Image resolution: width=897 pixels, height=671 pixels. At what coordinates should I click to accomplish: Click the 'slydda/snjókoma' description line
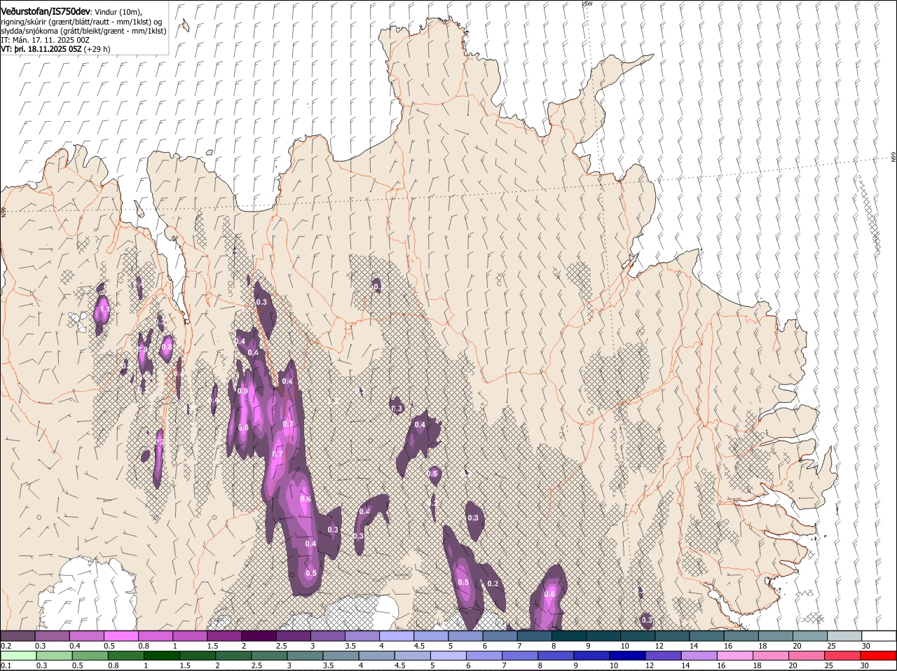[x=83, y=31]
